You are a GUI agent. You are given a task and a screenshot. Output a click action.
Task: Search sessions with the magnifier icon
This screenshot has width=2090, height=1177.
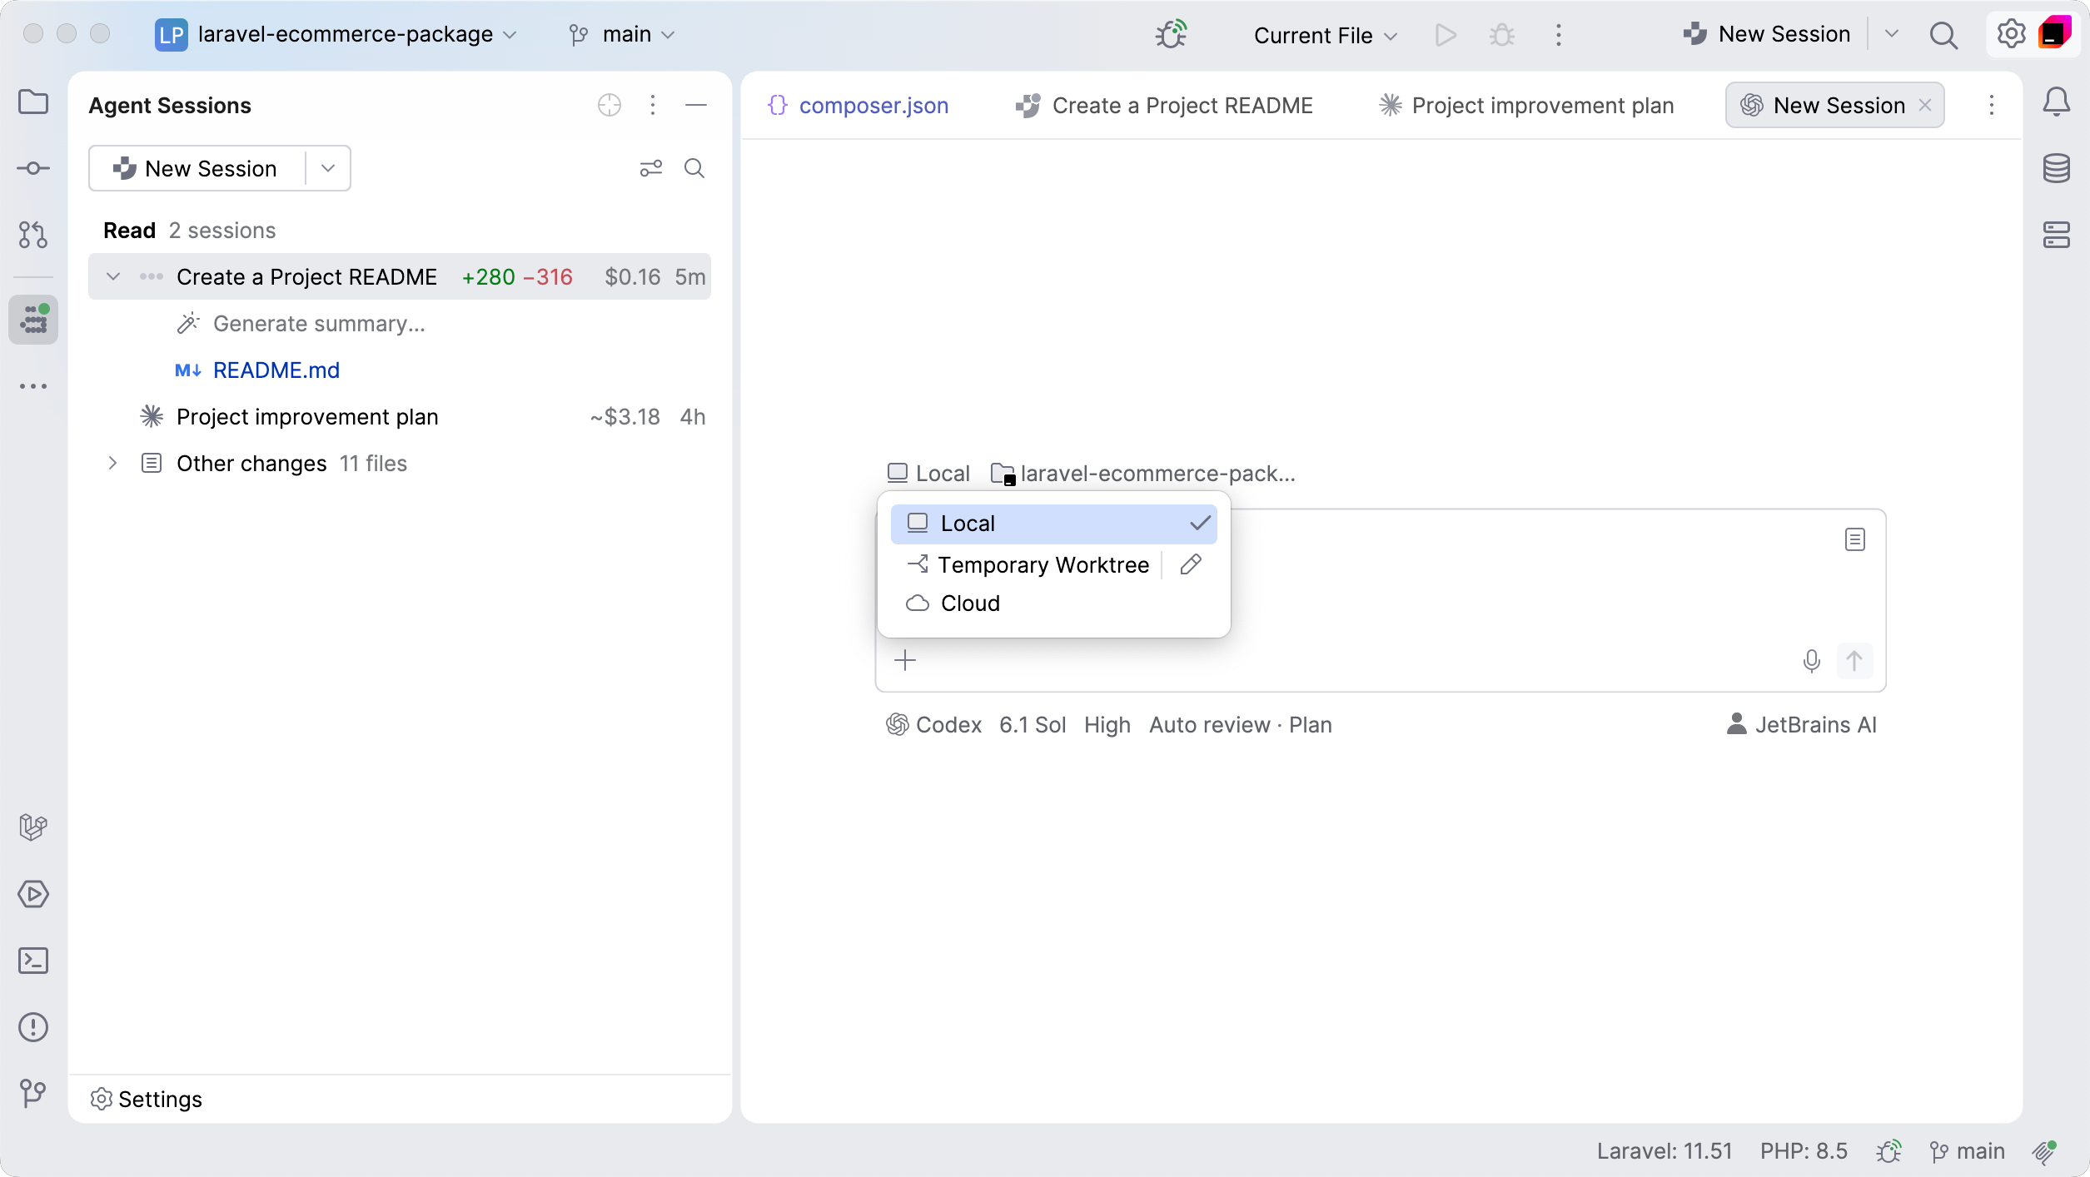tap(694, 169)
